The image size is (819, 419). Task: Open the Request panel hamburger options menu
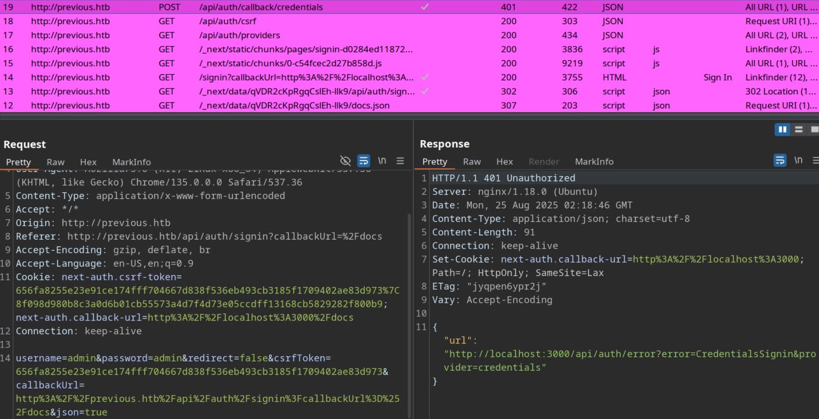coord(400,161)
